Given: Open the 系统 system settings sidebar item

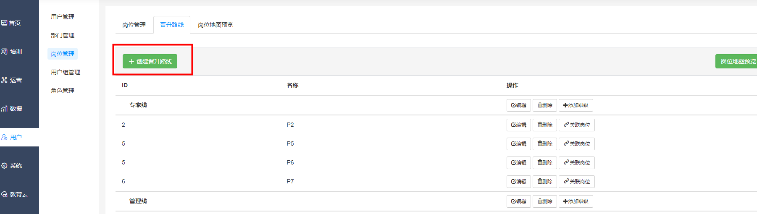Looking at the screenshot, I should coord(12,166).
